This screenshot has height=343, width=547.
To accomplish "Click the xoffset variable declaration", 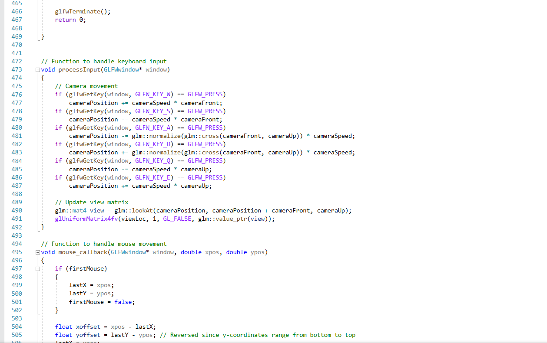I will coord(87,327).
